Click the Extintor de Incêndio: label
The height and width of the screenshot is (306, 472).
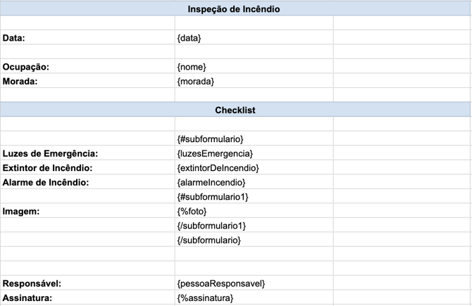click(x=48, y=168)
